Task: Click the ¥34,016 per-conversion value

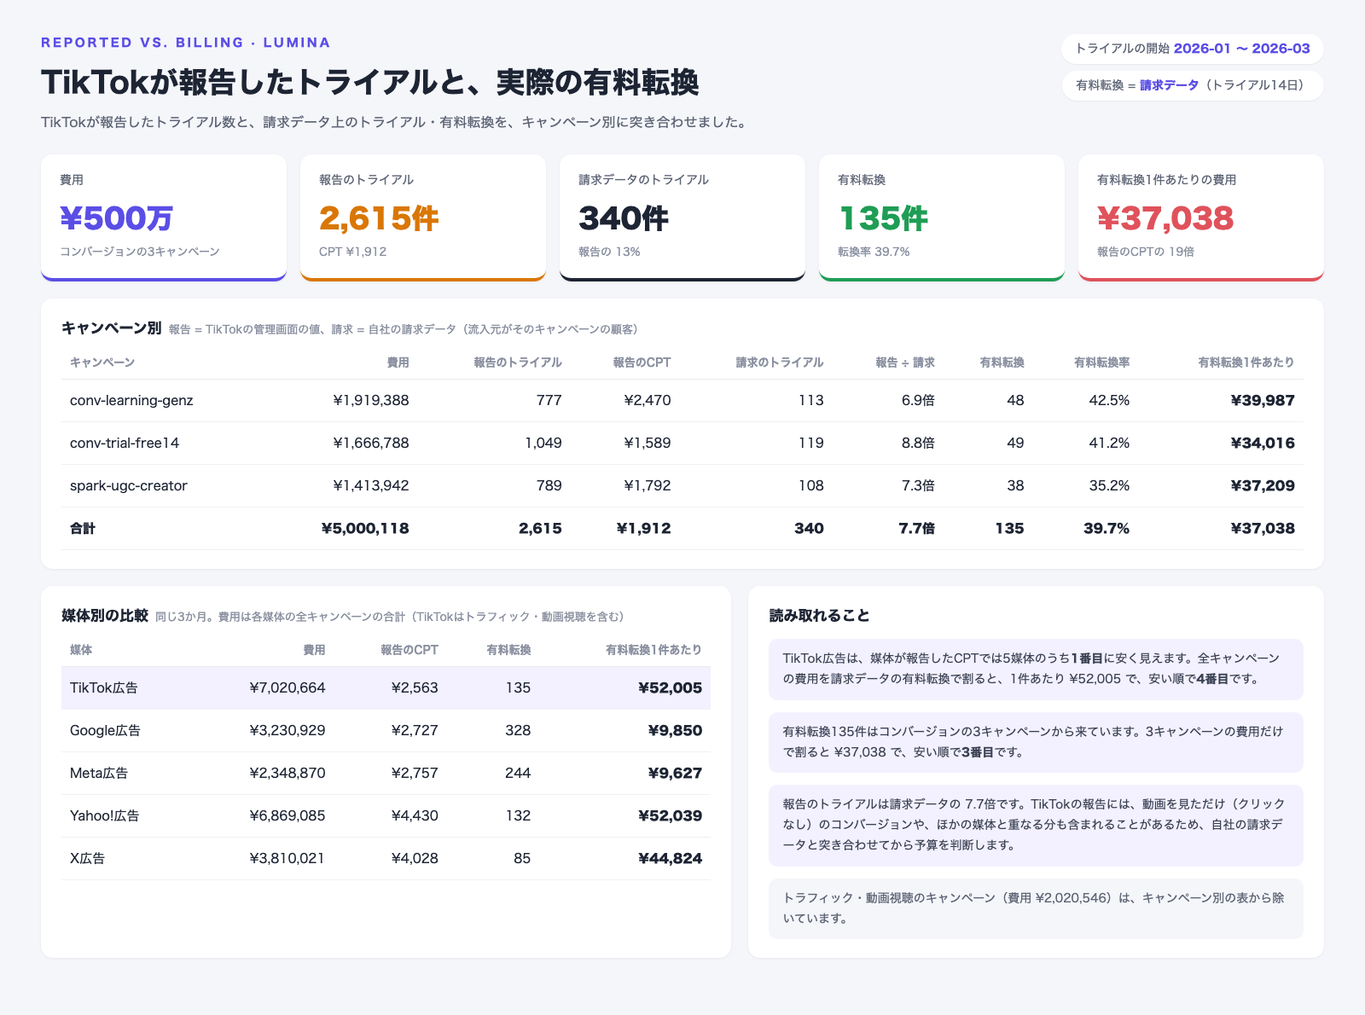Action: [1263, 443]
